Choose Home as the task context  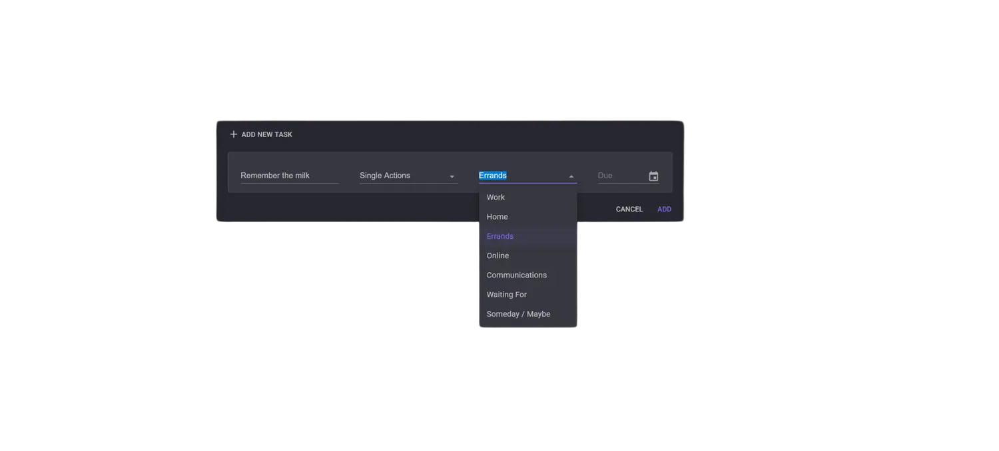pyautogui.click(x=497, y=216)
